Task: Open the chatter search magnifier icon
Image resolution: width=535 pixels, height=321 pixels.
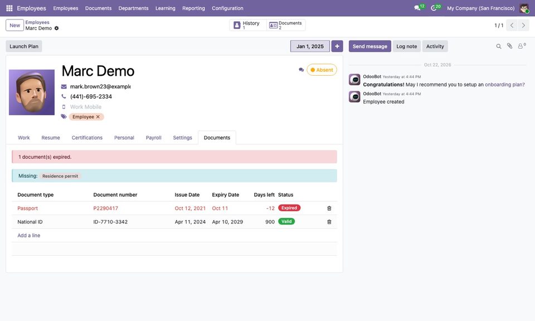Action: 498,46
